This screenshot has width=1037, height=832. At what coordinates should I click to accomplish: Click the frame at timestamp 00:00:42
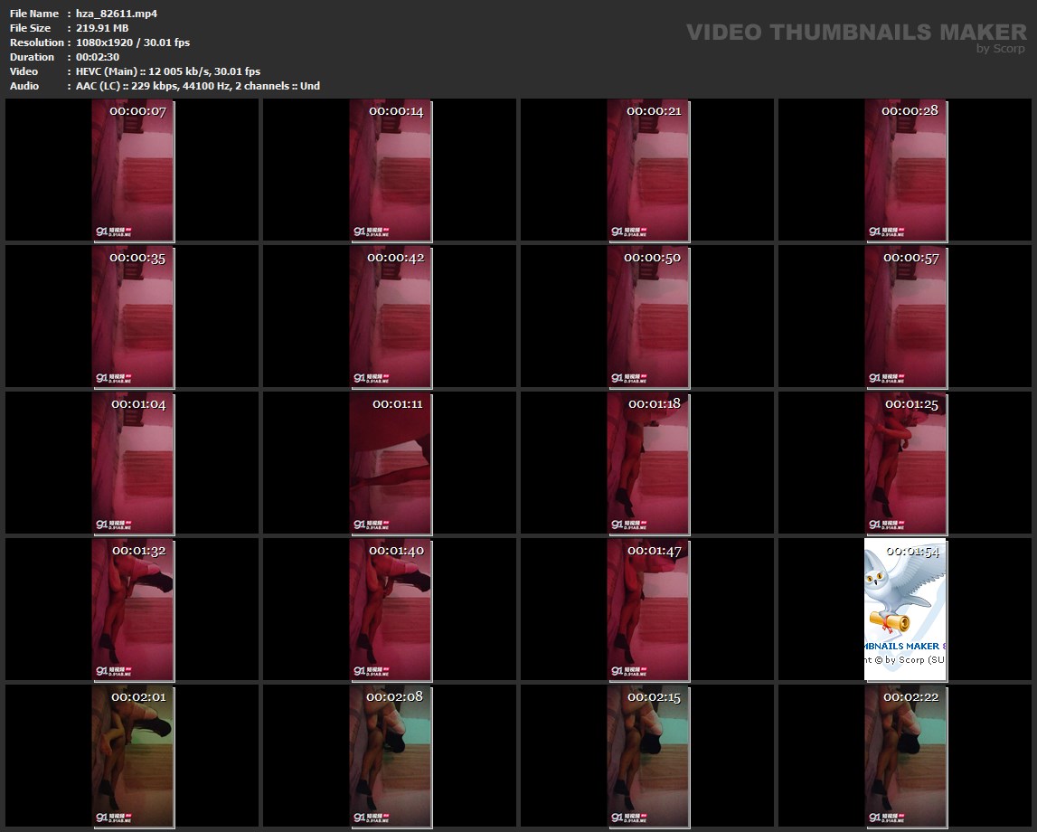click(x=391, y=317)
